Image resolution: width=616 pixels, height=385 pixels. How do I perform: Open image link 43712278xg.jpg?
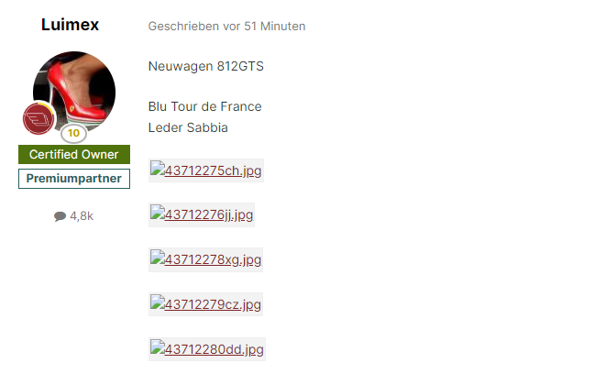(213, 259)
